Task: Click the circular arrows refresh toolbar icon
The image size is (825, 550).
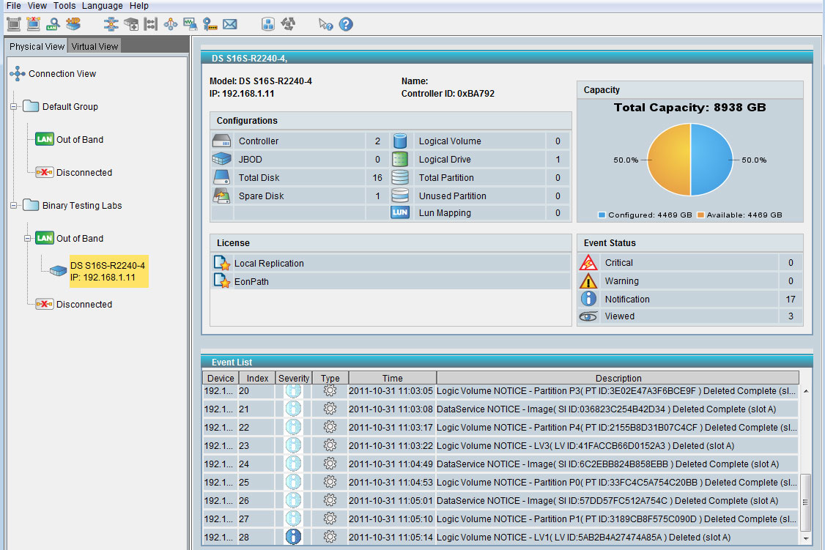Action: coord(288,24)
